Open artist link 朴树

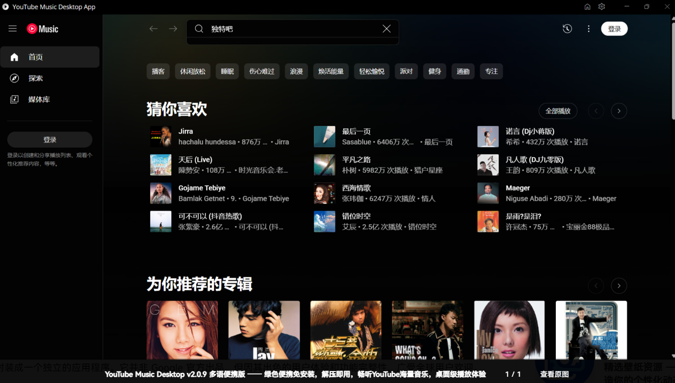(x=349, y=170)
